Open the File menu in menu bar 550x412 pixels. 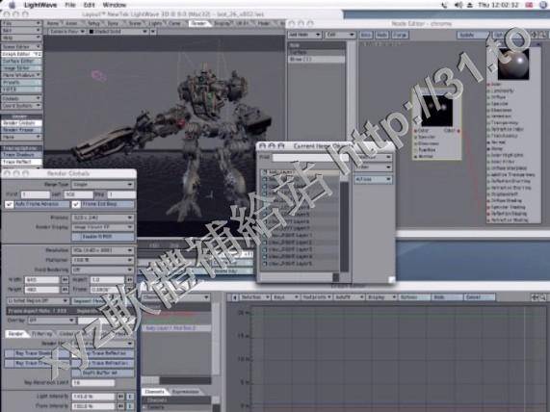[x=70, y=5]
